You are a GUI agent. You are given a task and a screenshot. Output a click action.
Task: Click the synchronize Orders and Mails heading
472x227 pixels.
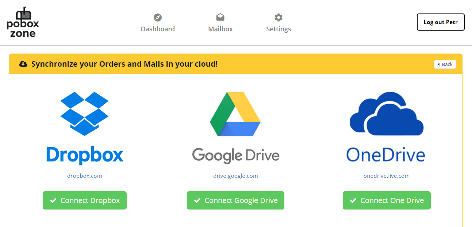[x=124, y=64]
